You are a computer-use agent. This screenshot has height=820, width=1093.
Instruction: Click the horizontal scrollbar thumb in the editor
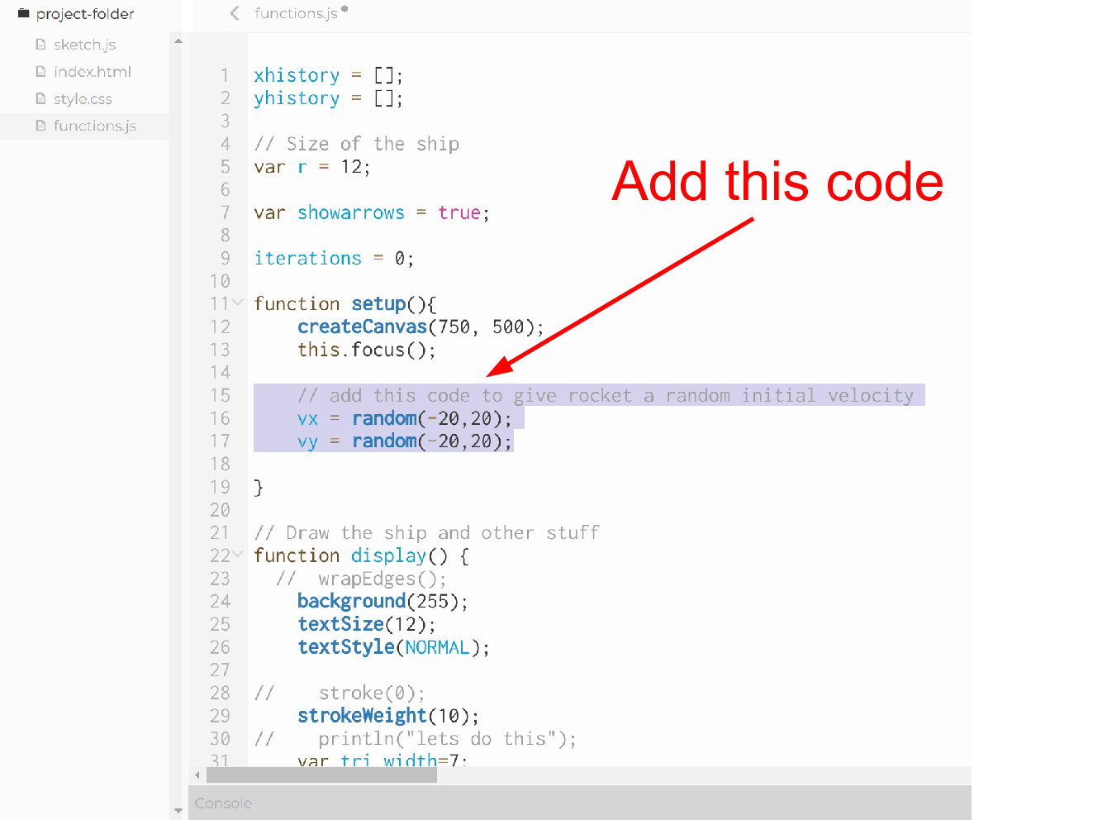click(x=321, y=775)
